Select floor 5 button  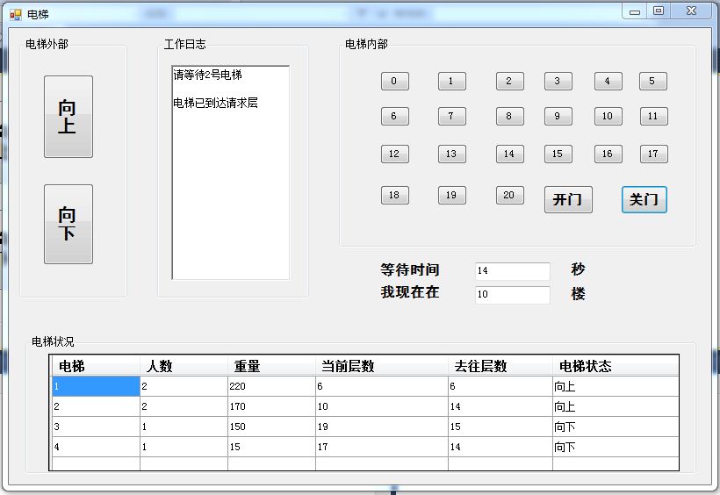(653, 82)
